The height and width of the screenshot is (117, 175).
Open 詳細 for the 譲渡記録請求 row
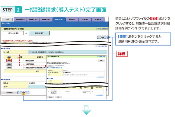coord(9,61)
